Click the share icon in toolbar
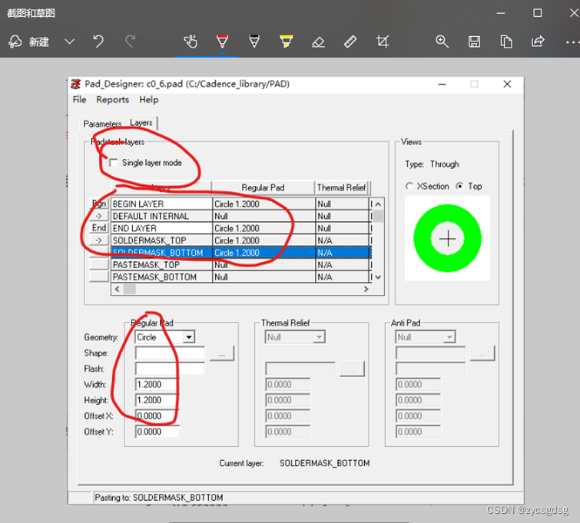Screen dimensions: 580x523 pyautogui.click(x=538, y=41)
